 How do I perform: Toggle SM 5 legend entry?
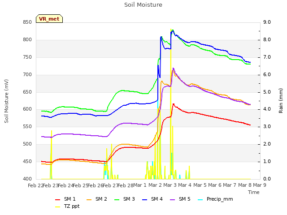(180, 199)
